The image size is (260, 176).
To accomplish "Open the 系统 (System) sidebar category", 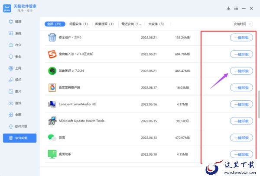I will [15, 33].
